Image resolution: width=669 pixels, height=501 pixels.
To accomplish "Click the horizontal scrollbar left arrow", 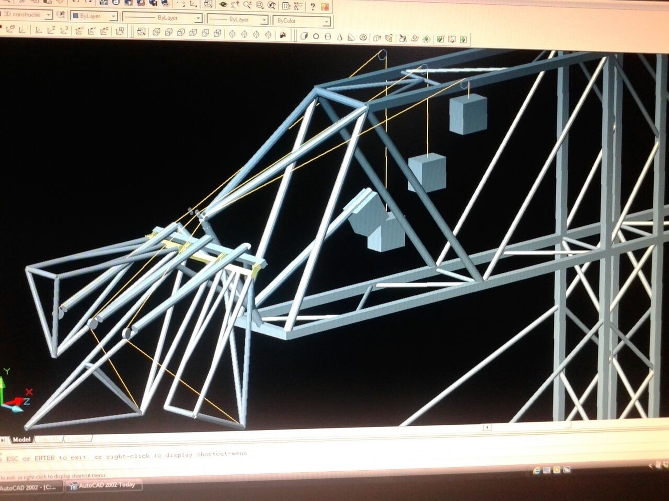I will pos(487,428).
